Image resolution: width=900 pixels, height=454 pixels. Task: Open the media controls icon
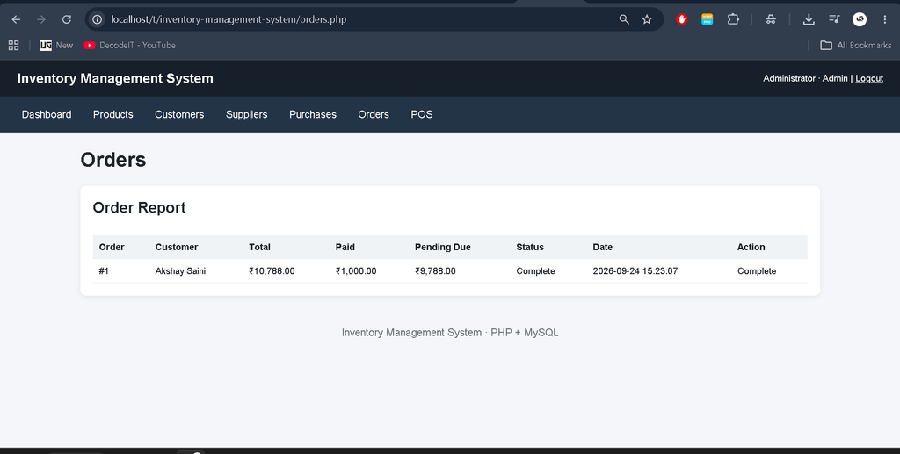tap(834, 19)
